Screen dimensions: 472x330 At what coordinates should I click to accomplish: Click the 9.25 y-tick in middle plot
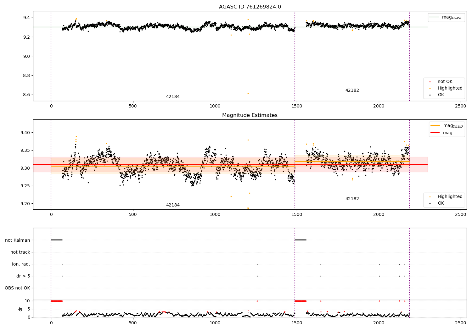tap(25, 186)
